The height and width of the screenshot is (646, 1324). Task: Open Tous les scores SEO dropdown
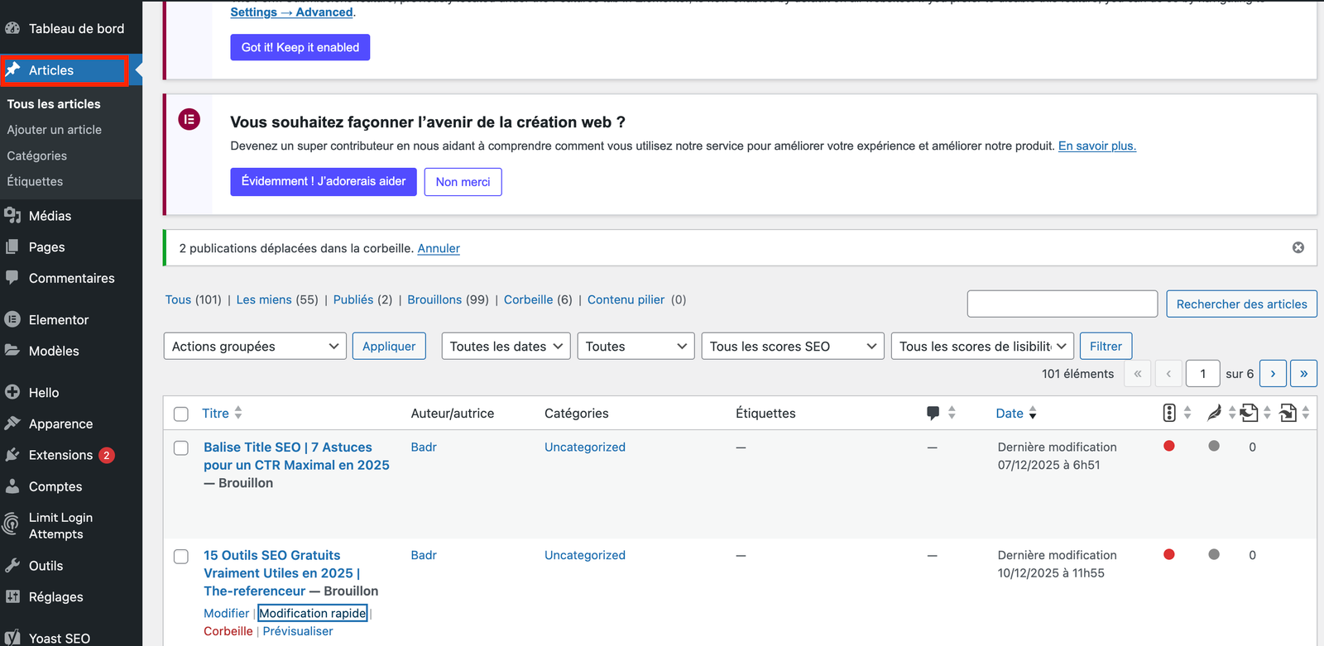coord(792,347)
